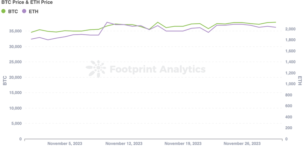303x147 pixels.
Task: Click the rotated BTC left axis title
Action: click(5, 81)
